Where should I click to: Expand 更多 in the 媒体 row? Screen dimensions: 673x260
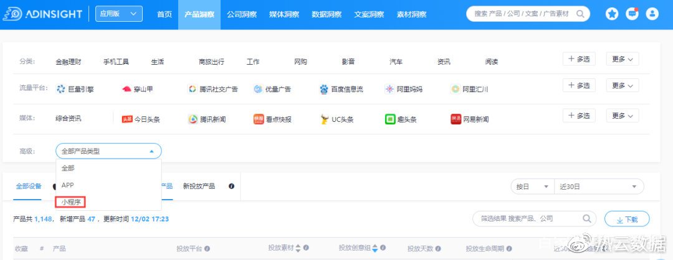click(x=623, y=115)
